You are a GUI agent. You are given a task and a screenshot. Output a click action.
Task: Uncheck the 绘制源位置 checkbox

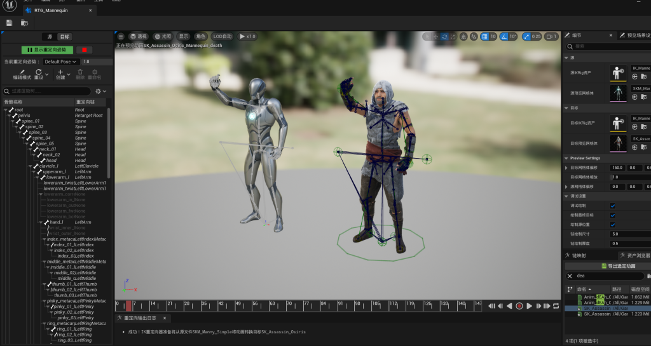tap(612, 225)
